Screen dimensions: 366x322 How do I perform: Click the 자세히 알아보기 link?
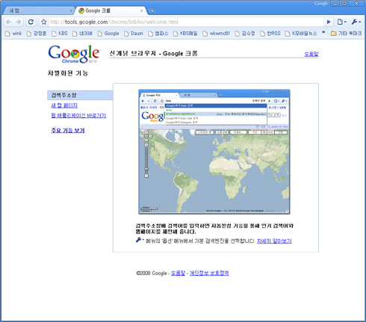(x=274, y=241)
